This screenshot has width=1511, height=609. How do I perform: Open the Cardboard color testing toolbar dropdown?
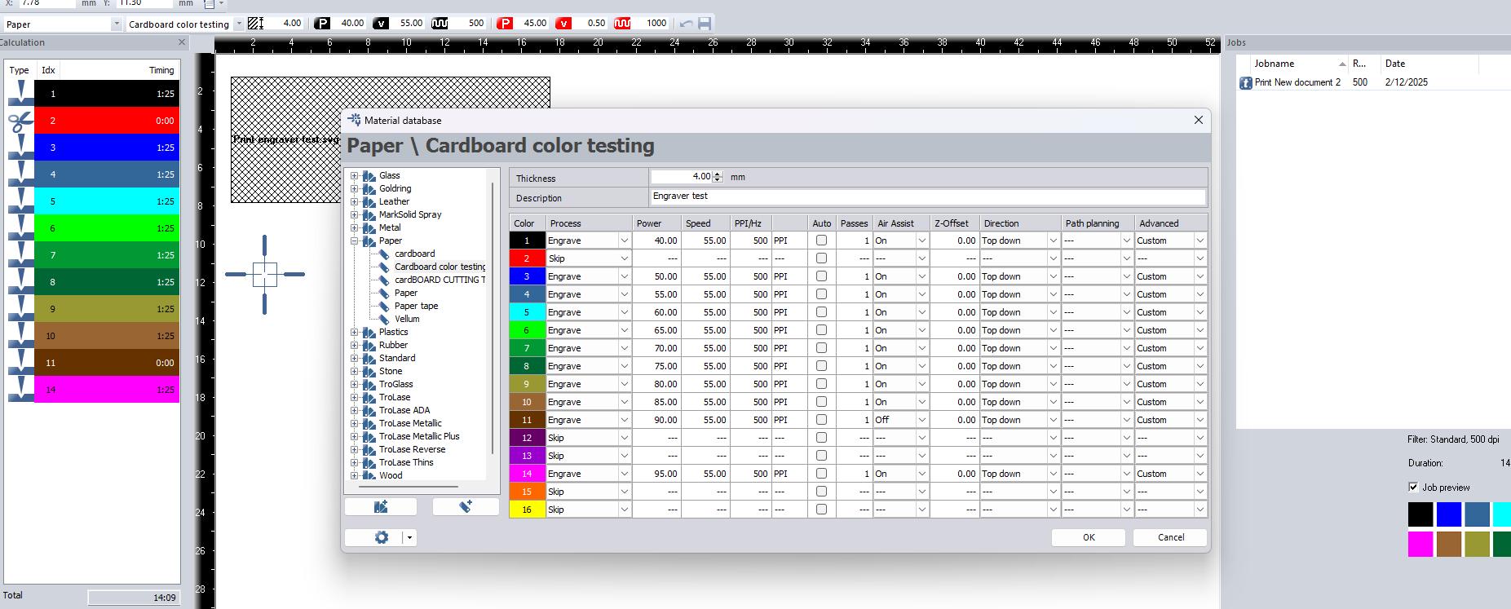pos(239,24)
